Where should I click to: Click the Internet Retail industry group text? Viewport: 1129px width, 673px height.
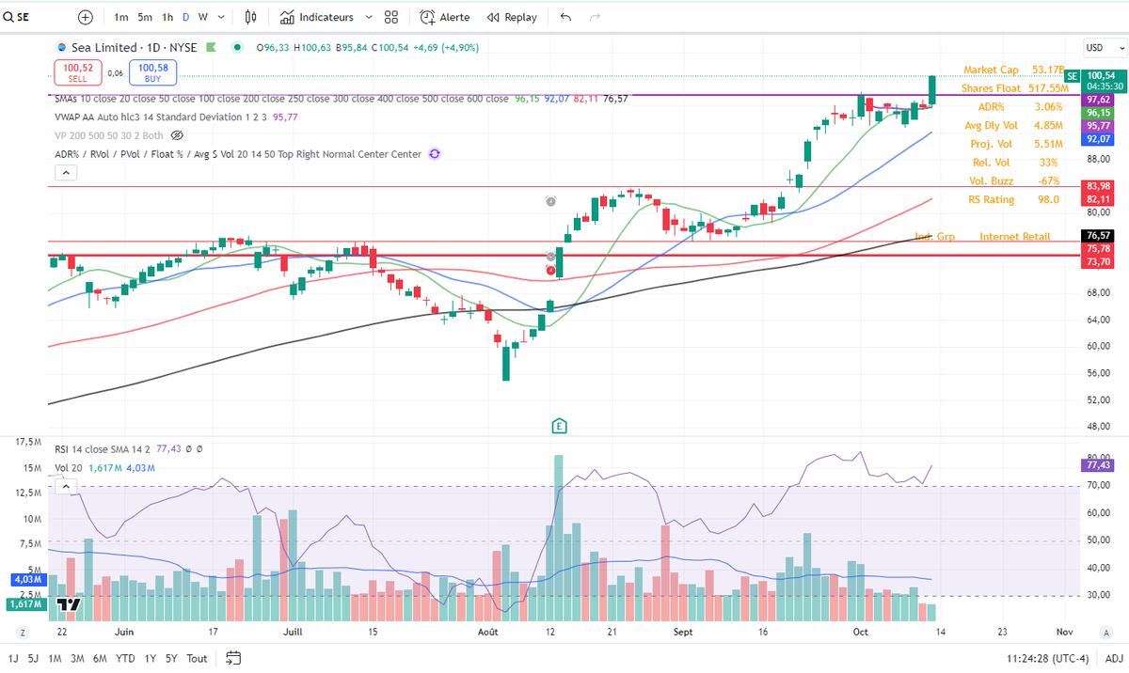coord(1015,237)
